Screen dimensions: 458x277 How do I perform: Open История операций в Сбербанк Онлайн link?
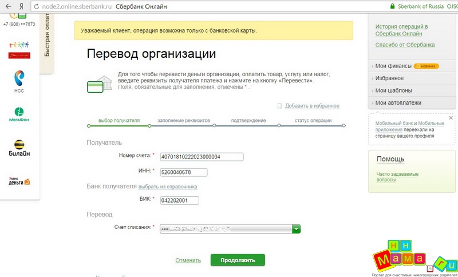click(402, 30)
